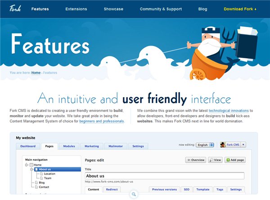The height and width of the screenshot is (200, 270).
Task: Click the Download Fork link
Action: point(240,9)
